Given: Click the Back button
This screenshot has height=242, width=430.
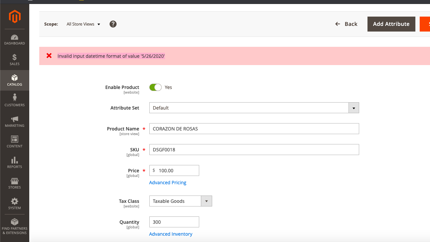Looking at the screenshot, I should point(347,24).
